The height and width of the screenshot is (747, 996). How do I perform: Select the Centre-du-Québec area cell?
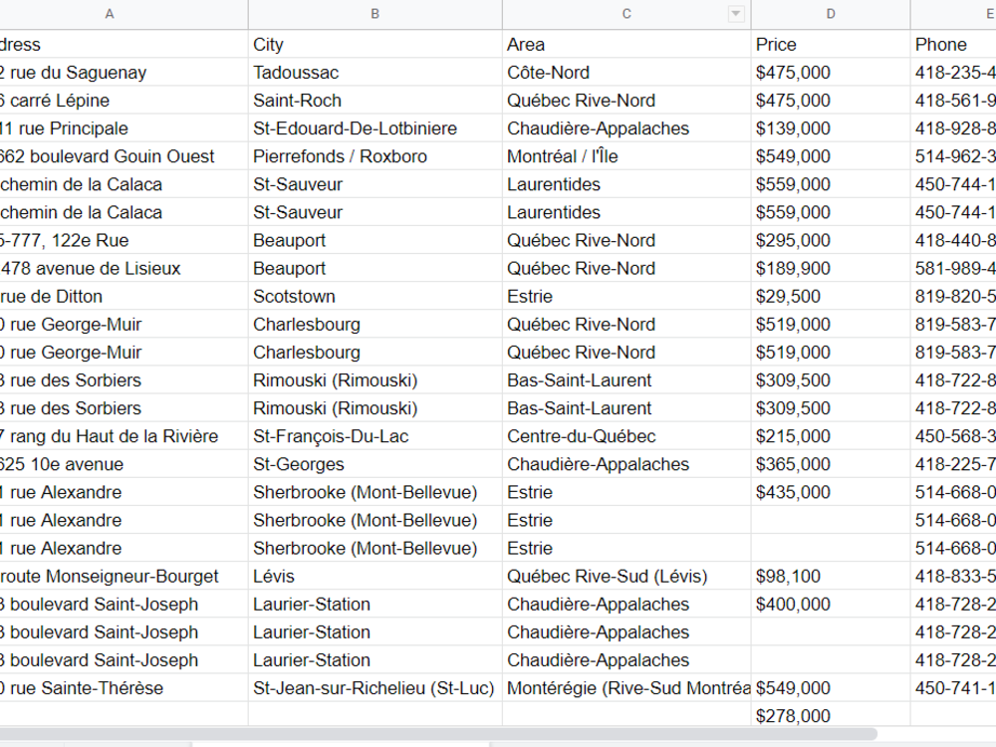point(626,436)
